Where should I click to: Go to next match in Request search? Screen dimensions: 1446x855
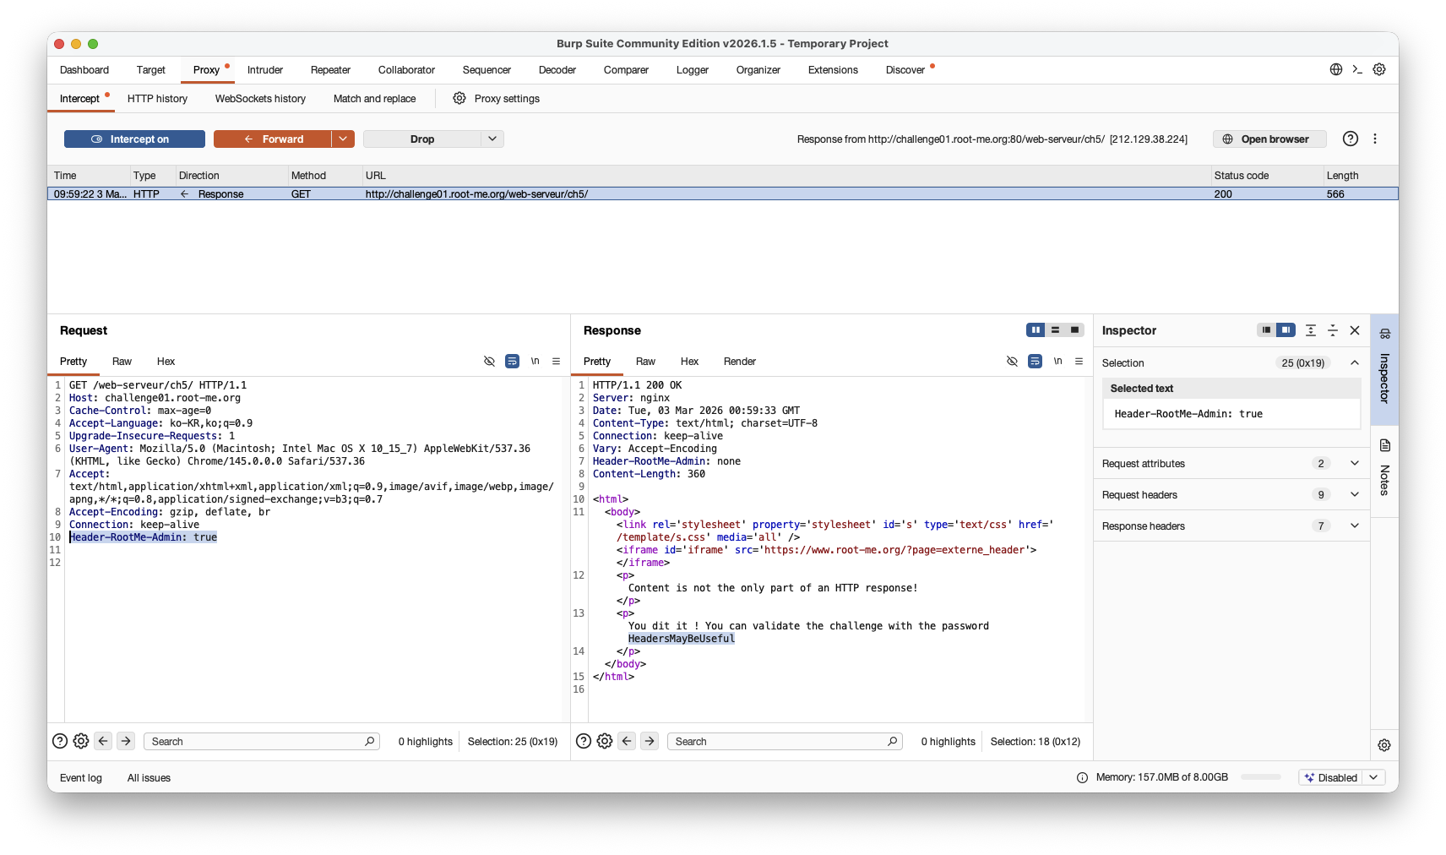coord(126,741)
